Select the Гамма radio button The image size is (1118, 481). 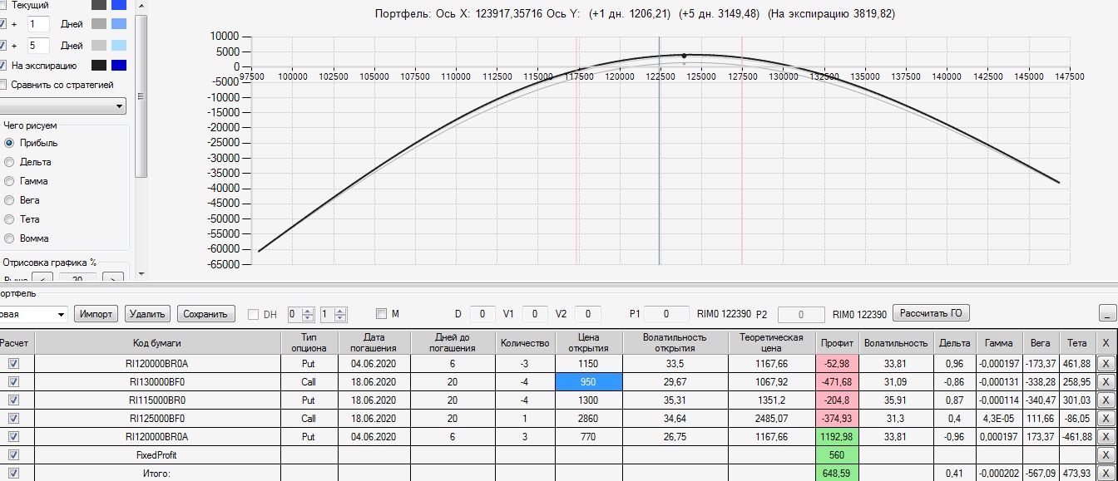tap(10, 181)
